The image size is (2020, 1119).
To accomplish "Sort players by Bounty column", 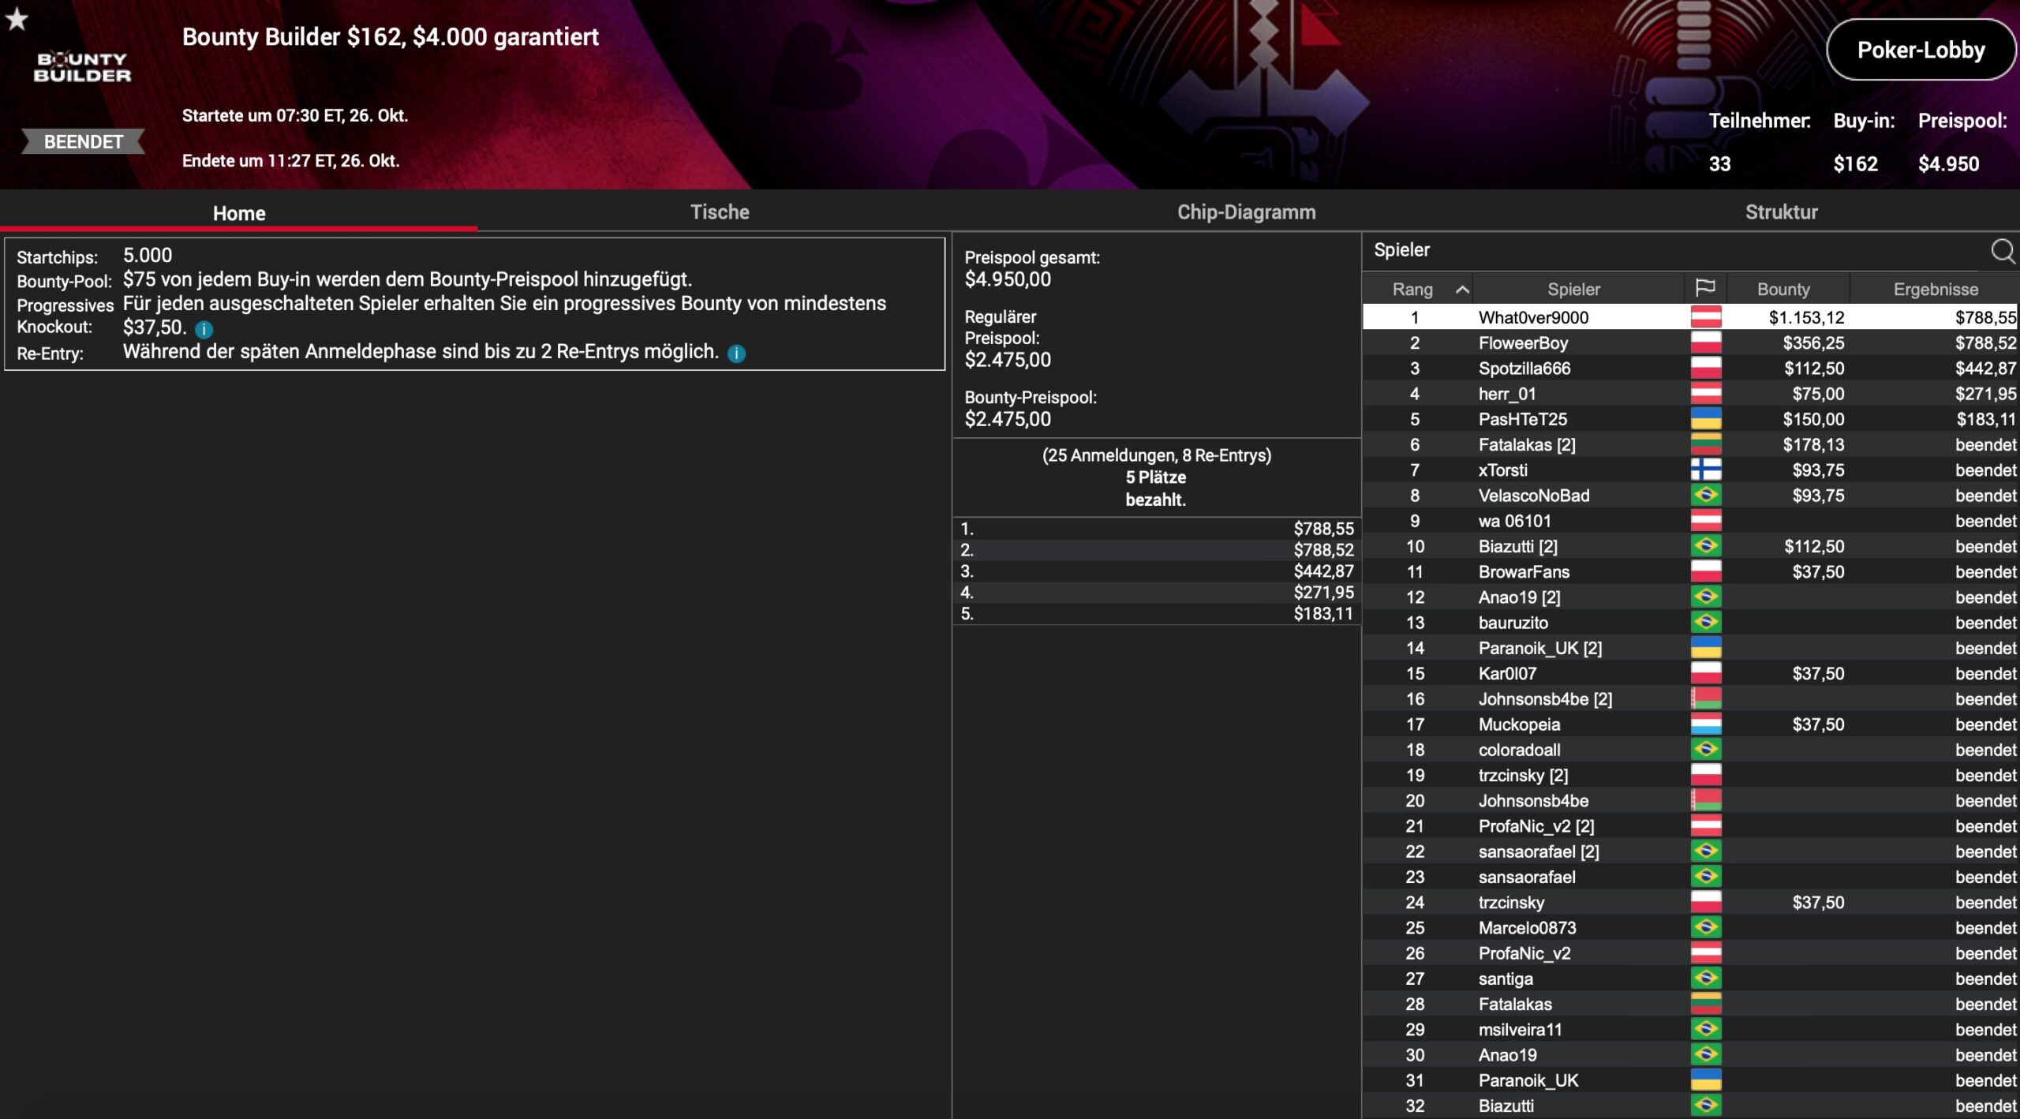I will point(1782,290).
